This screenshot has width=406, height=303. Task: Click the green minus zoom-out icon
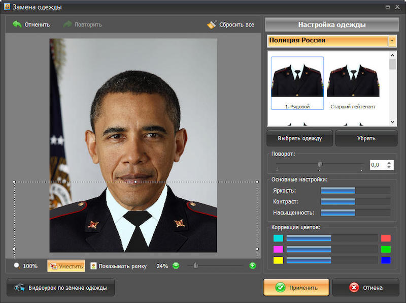coord(176,266)
